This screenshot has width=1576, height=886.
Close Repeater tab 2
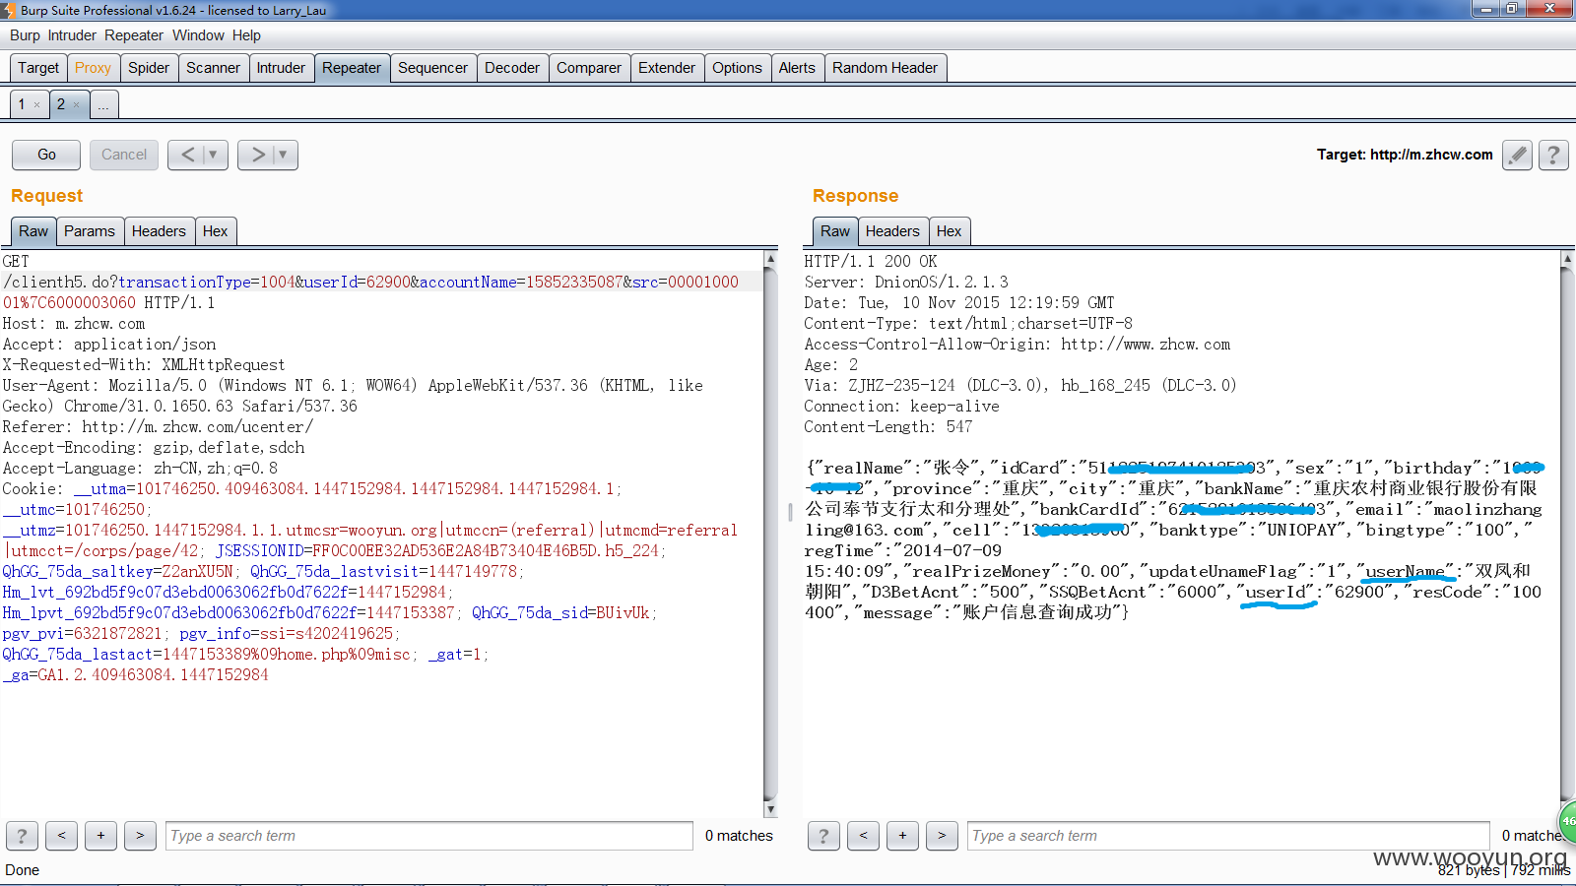(76, 105)
